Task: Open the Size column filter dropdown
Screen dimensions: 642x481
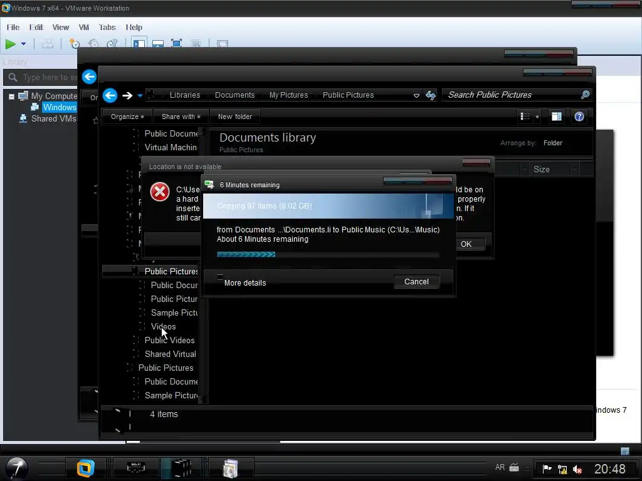Action: click(x=574, y=169)
